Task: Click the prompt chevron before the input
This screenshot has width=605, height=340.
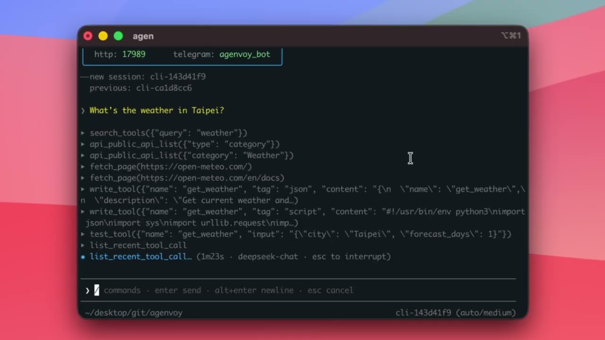Action: tap(87, 290)
